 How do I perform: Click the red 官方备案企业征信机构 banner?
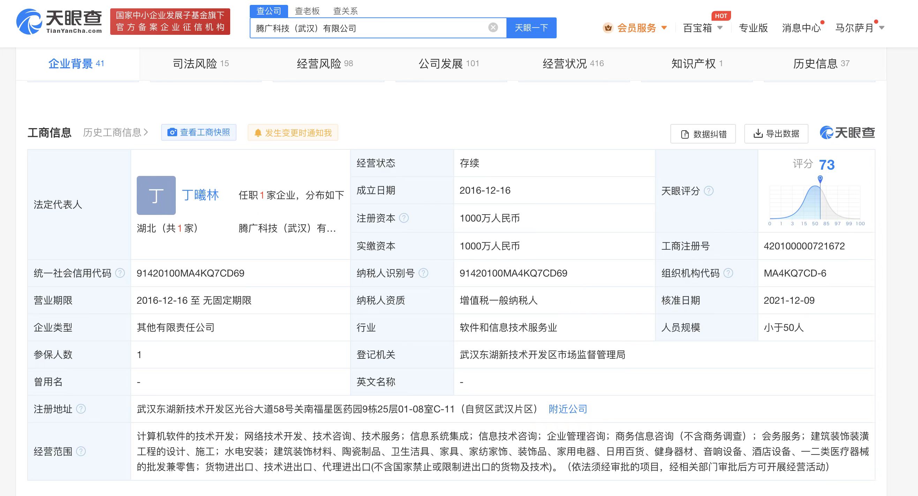170,21
